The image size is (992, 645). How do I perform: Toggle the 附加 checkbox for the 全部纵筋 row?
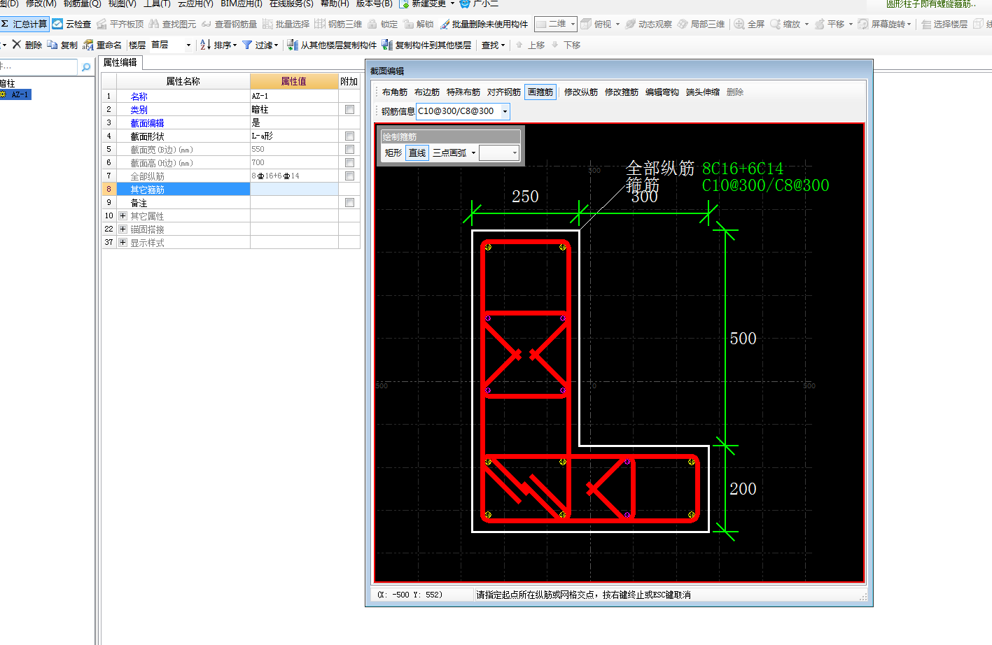click(x=349, y=176)
